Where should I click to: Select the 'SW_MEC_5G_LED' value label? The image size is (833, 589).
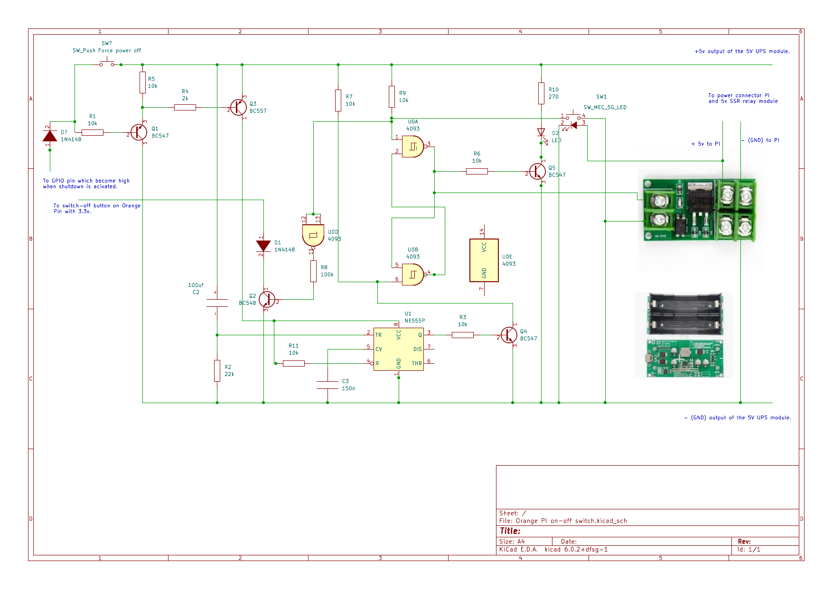tap(605, 108)
